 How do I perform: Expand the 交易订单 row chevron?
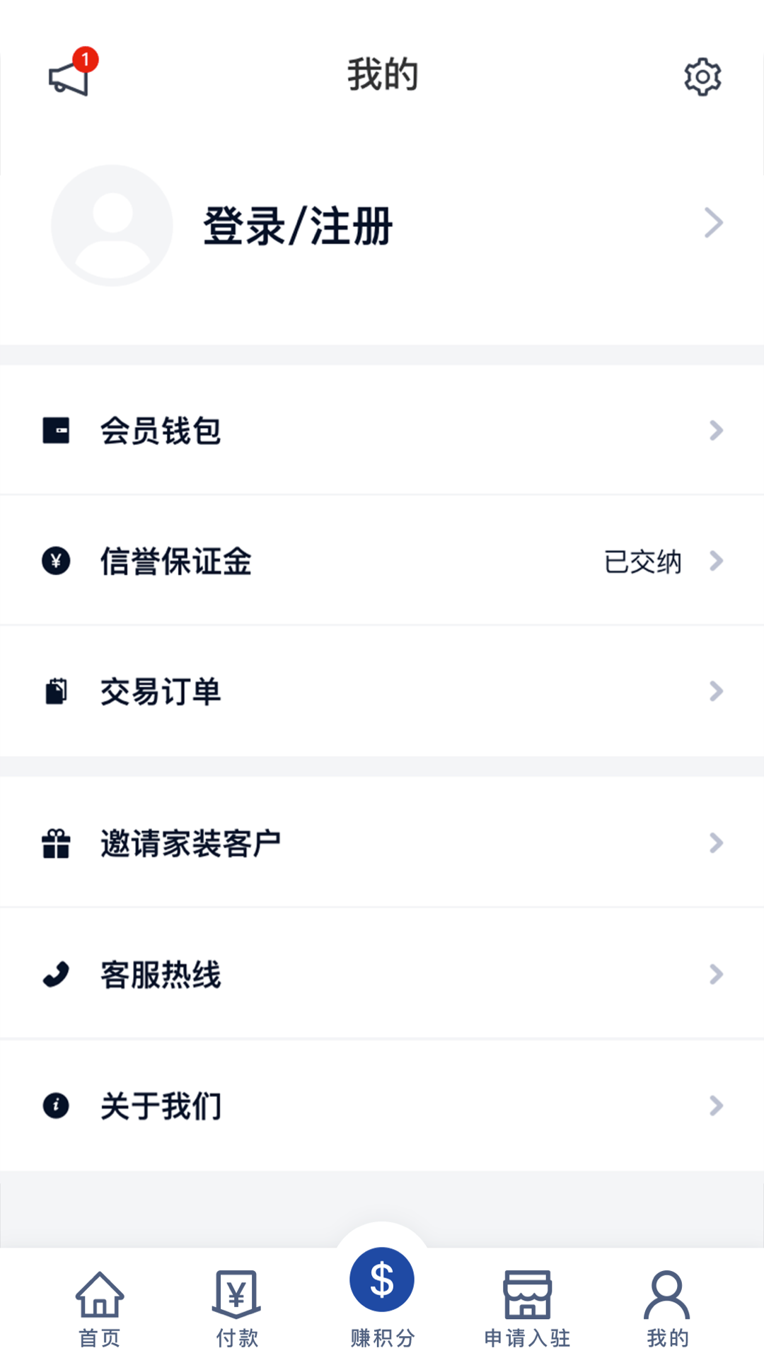716,691
